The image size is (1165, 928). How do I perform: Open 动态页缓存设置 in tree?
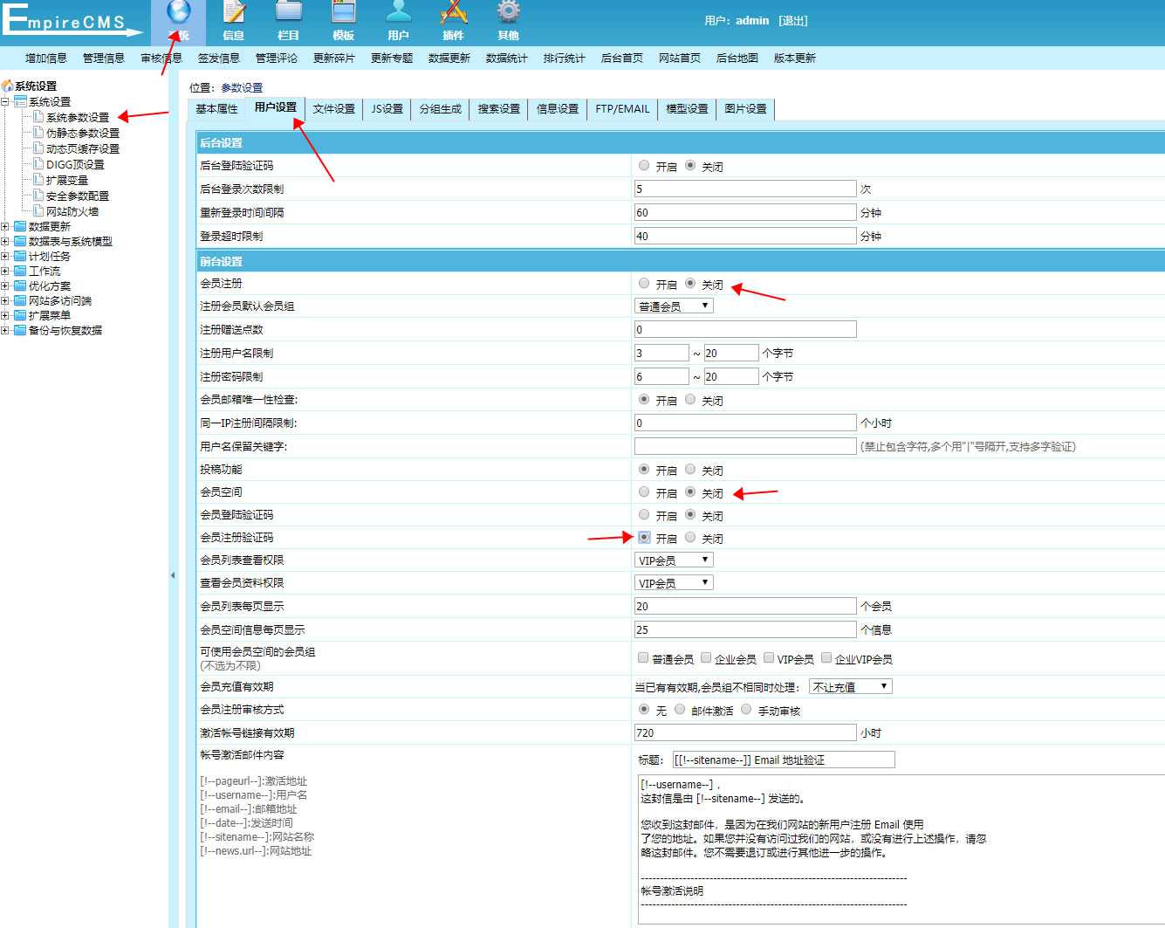coord(83,148)
